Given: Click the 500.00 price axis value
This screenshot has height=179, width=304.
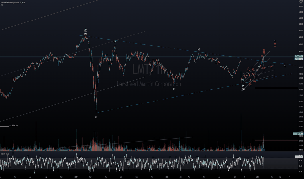Looking at the screenshot, I should click(301, 18).
